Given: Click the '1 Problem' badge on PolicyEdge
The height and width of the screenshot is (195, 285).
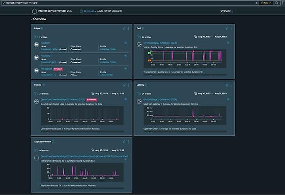Looking at the screenshot, I should (x=59, y=68).
